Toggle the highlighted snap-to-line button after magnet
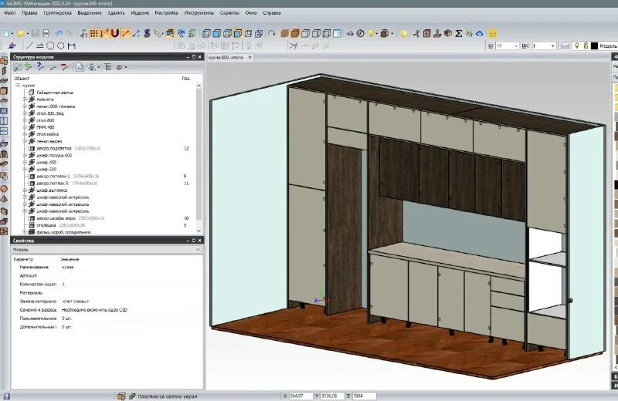Image resolution: width=618 pixels, height=401 pixels. [125, 33]
